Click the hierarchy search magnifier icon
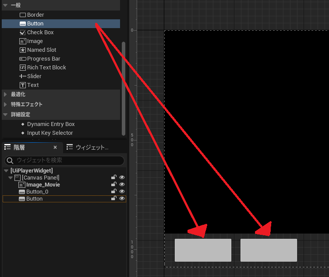Image resolution: width=329 pixels, height=277 pixels. click(10, 161)
